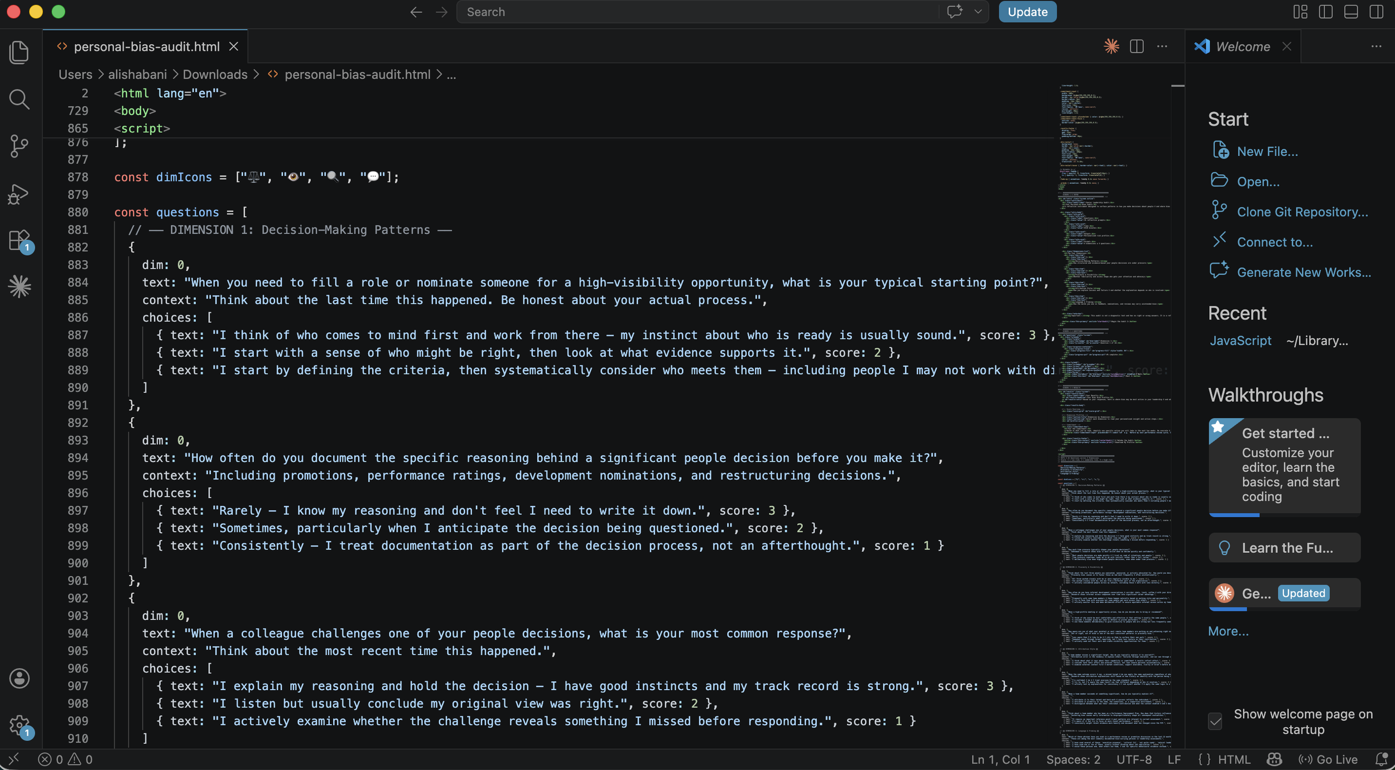Open the Manage gear icon
This screenshot has height=770, width=1395.
click(x=20, y=725)
